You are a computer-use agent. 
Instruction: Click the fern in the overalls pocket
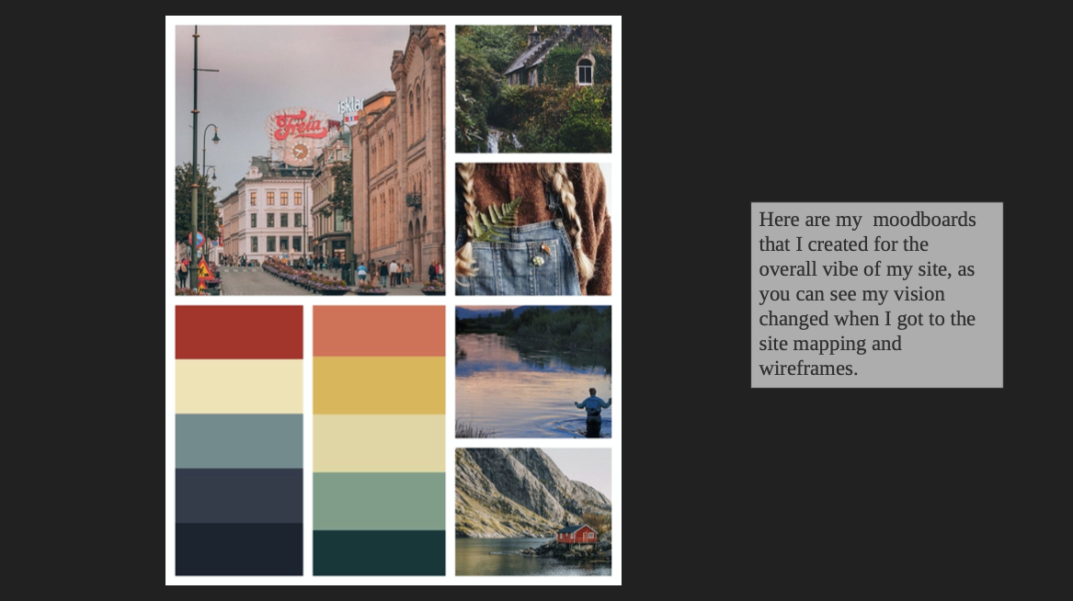point(498,221)
